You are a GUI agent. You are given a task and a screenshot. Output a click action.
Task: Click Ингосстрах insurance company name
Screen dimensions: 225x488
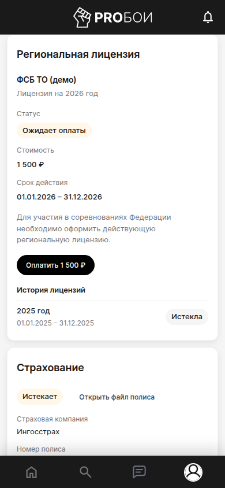(38, 432)
